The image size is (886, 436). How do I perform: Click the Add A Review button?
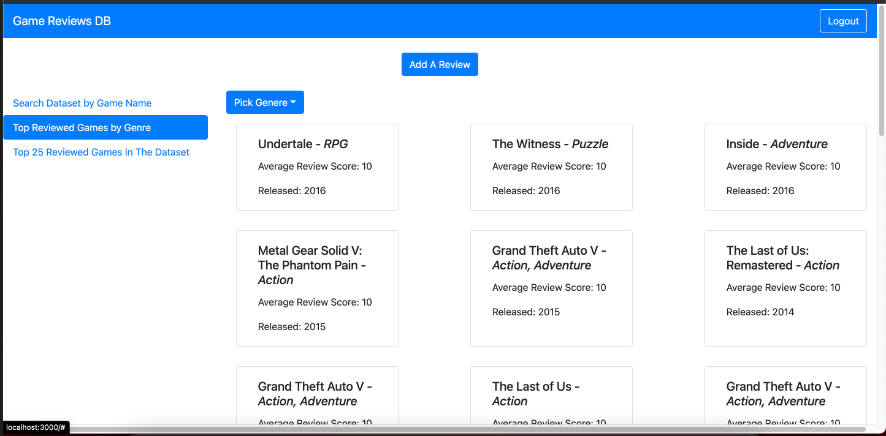(x=440, y=64)
